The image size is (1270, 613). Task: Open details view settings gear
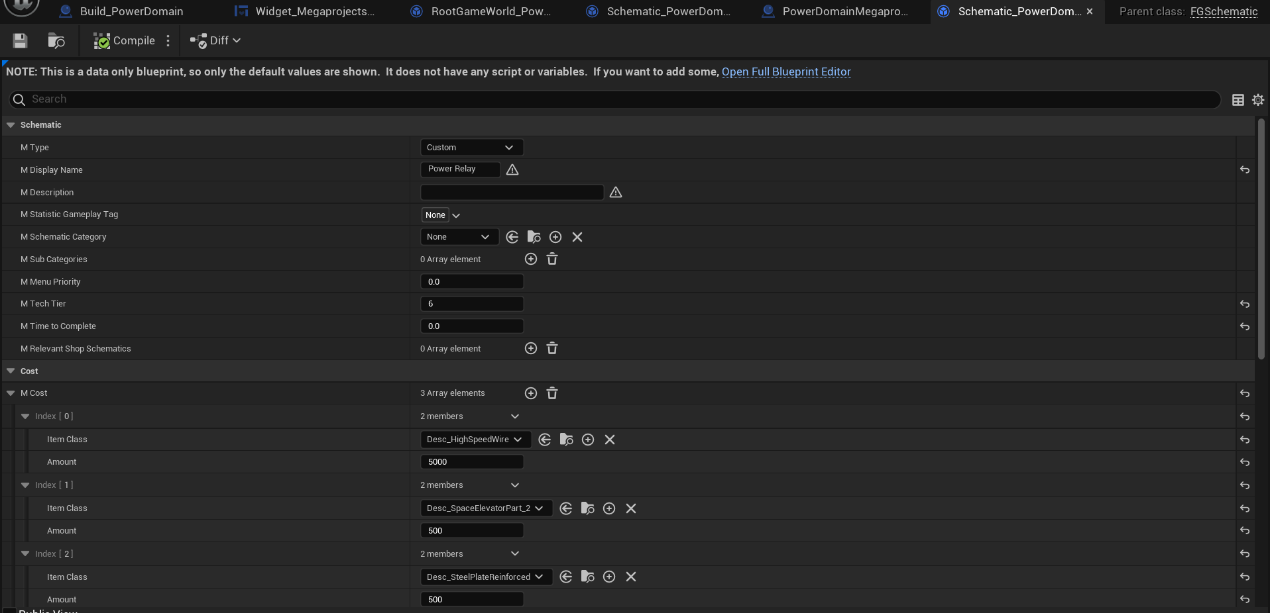pyautogui.click(x=1258, y=100)
